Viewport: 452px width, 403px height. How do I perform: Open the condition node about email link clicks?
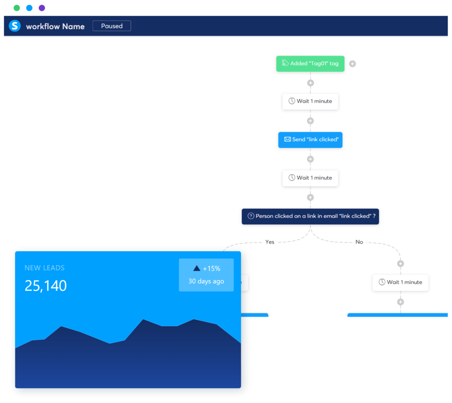pos(310,216)
